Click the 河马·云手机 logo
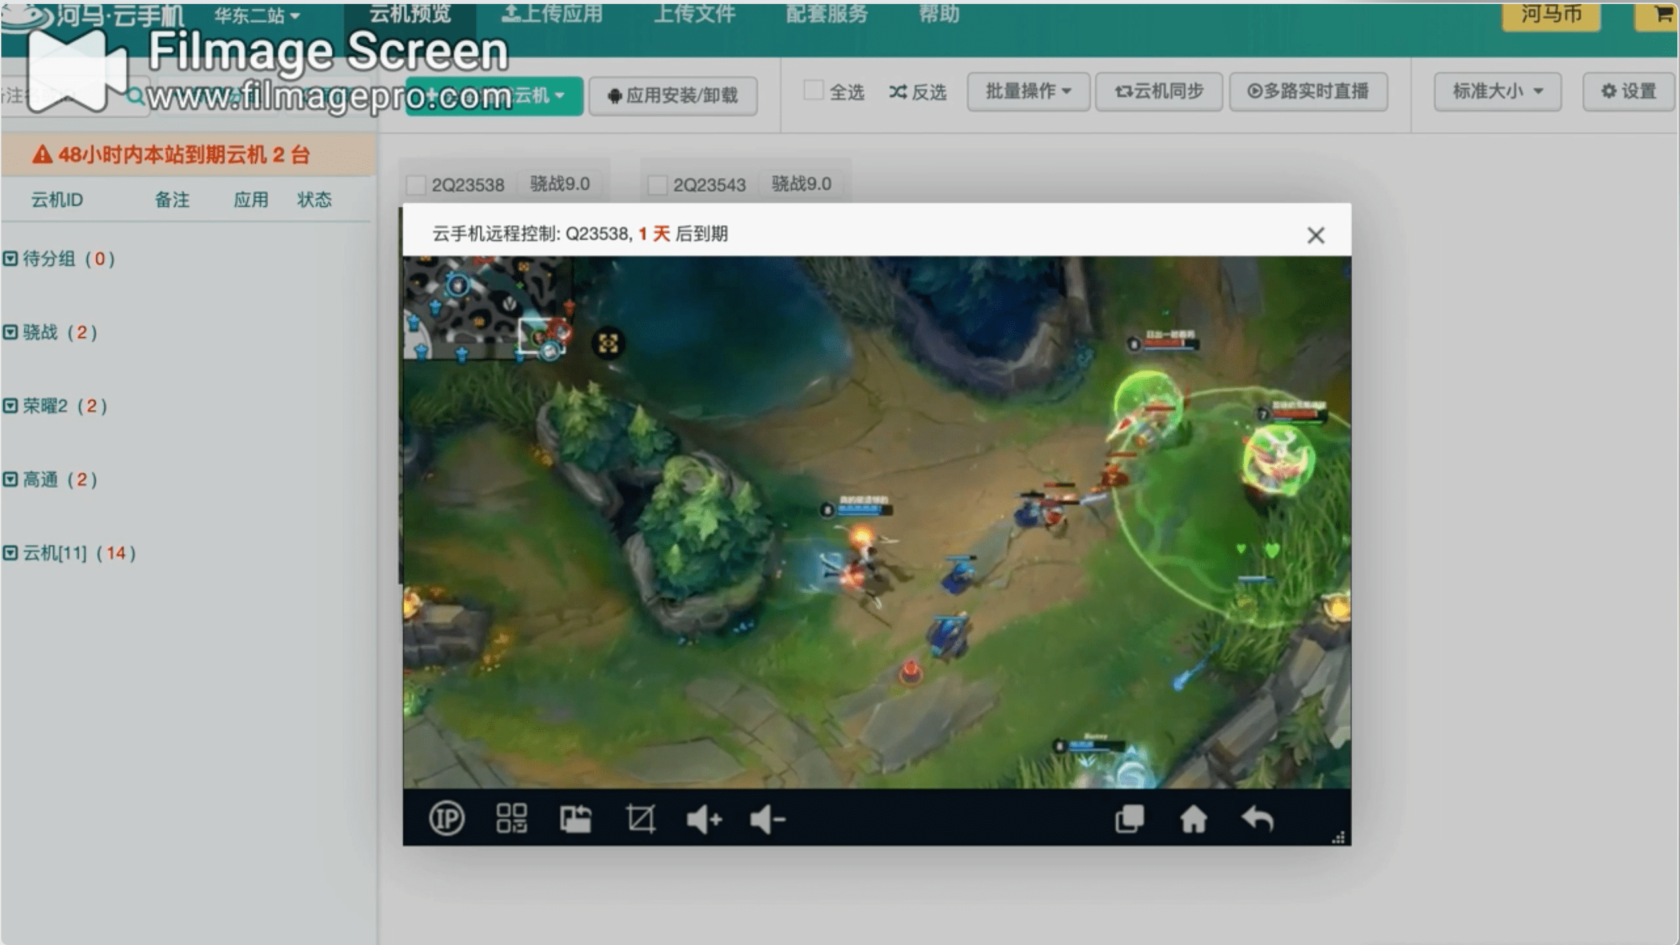The image size is (1680, 945). coord(93,16)
